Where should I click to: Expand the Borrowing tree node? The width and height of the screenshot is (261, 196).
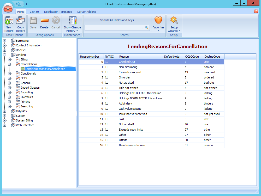tap(5, 41)
